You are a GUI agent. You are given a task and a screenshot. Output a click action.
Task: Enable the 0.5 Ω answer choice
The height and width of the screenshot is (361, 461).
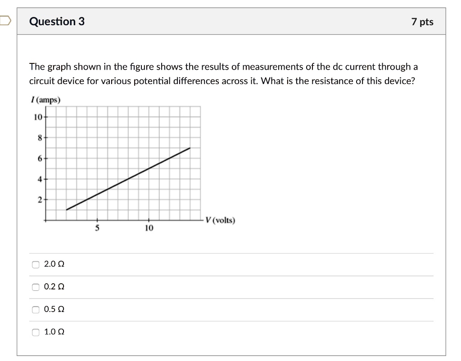tap(35, 309)
